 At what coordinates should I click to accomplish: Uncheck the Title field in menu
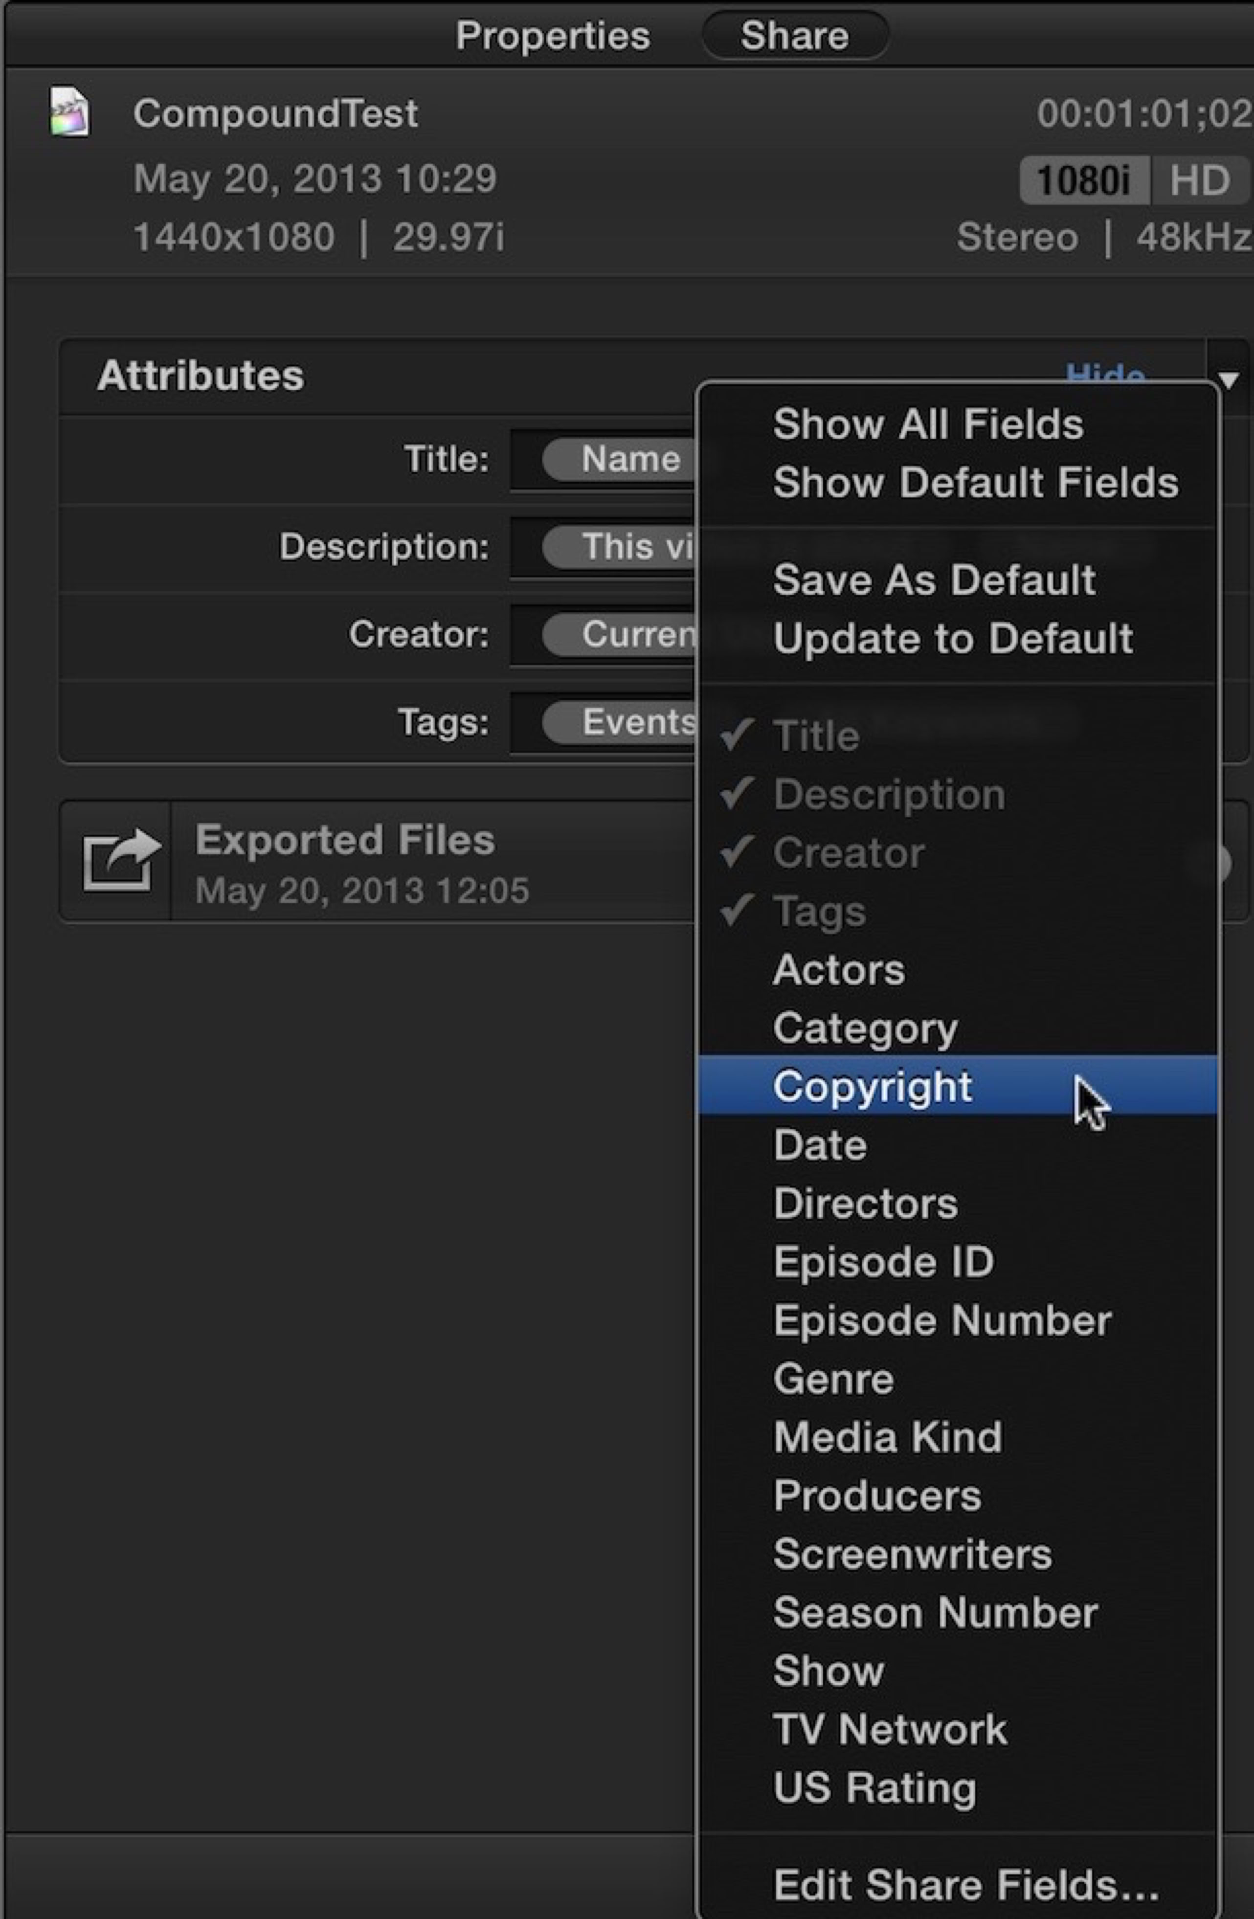click(816, 736)
